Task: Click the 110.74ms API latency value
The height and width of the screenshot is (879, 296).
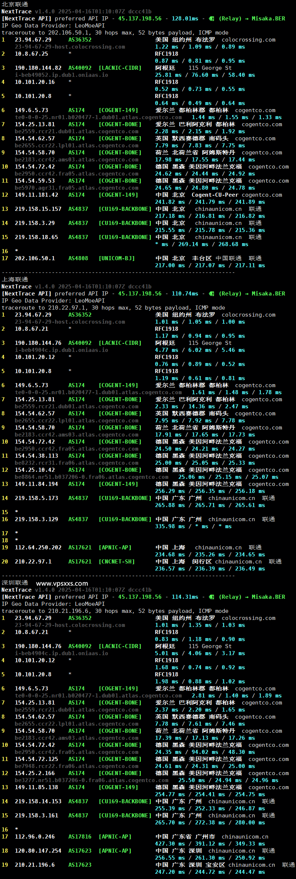Action: [185, 294]
